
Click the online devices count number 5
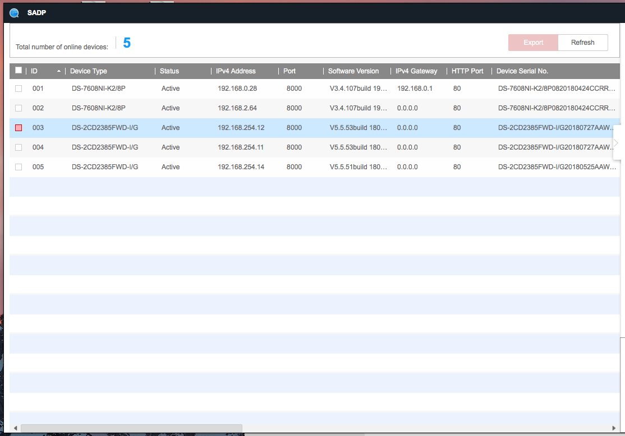(126, 43)
